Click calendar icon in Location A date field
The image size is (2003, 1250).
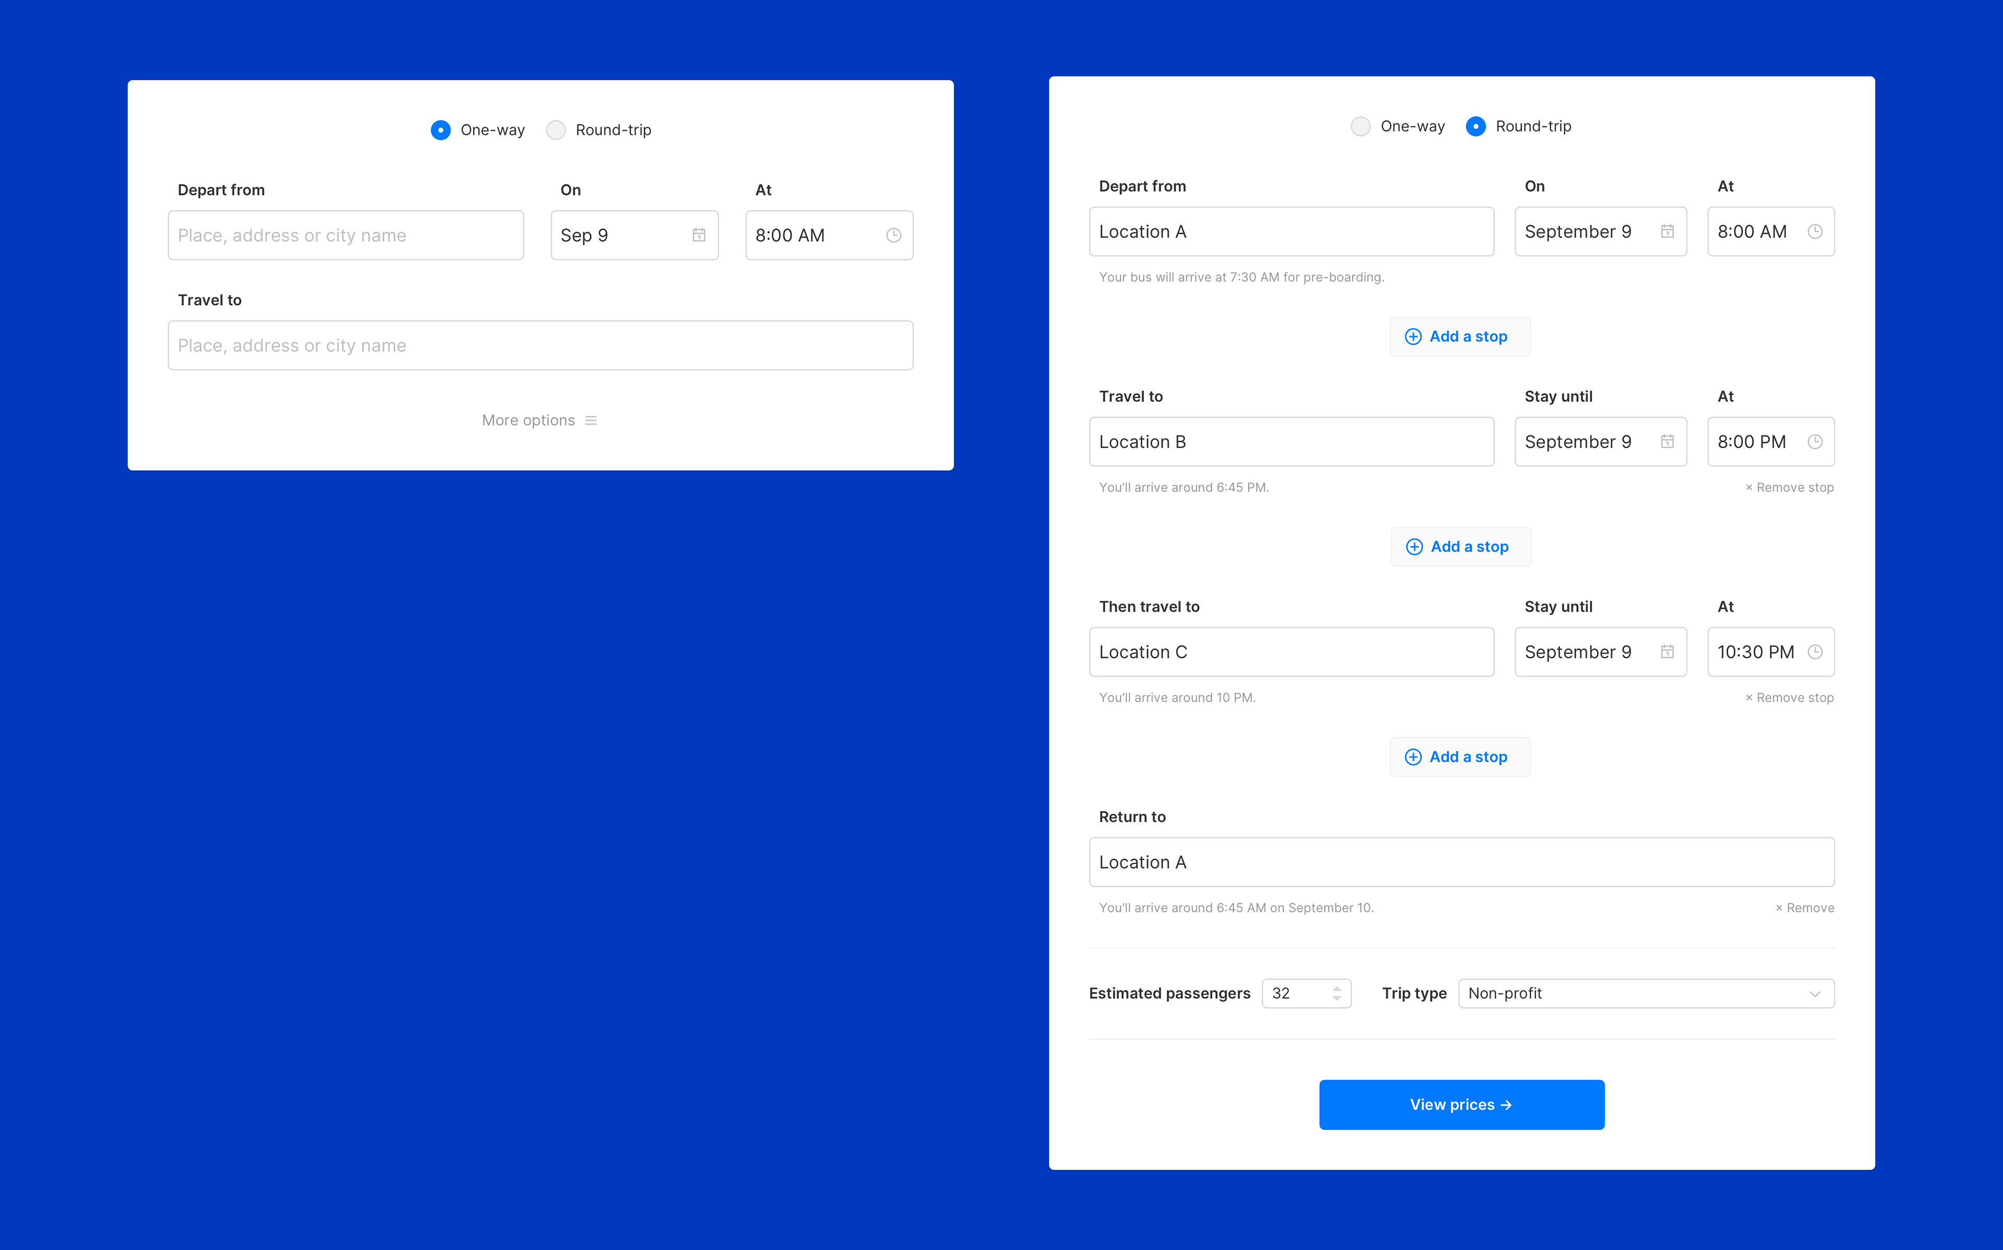pos(1667,231)
